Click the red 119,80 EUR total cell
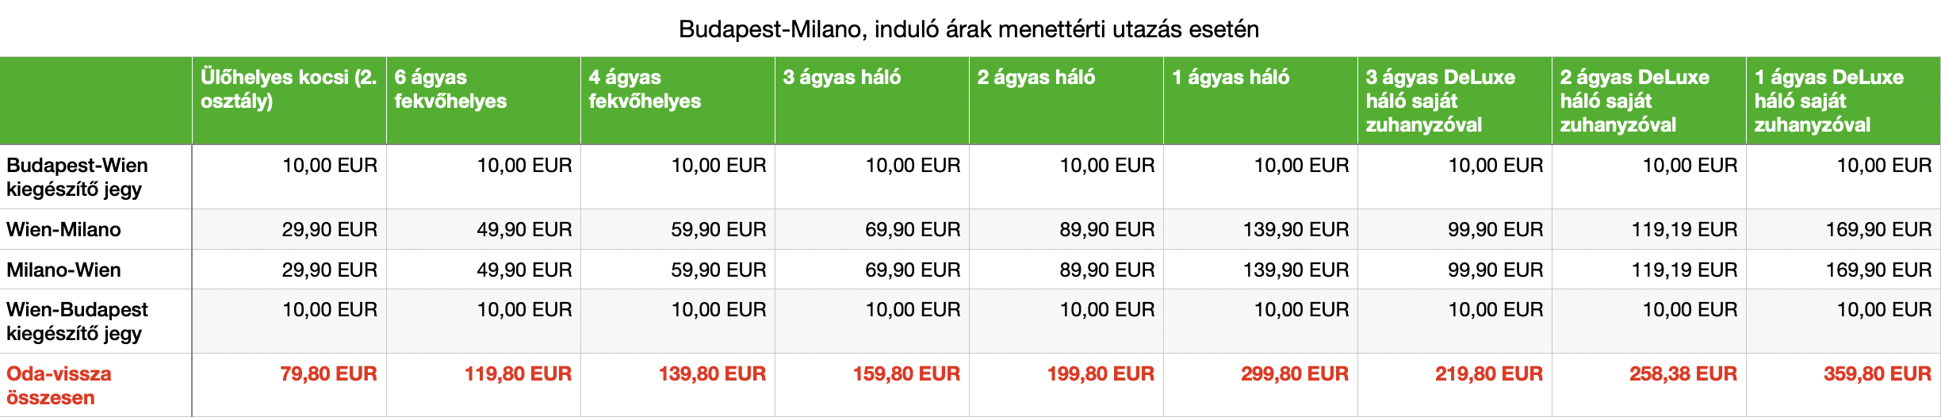1941x417 pixels. pyautogui.click(x=518, y=374)
